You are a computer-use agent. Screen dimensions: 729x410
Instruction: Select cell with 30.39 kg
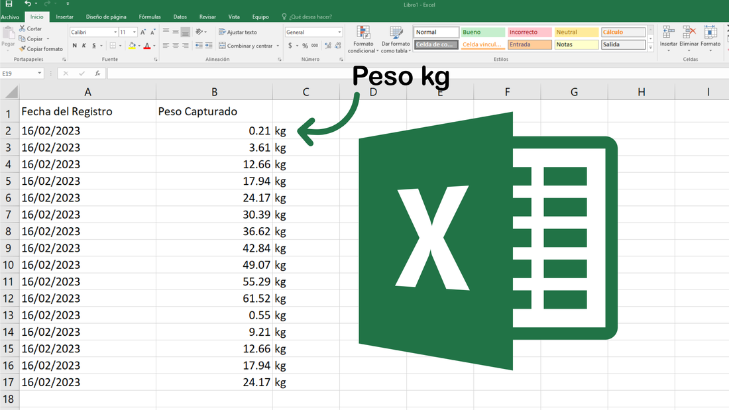point(214,215)
